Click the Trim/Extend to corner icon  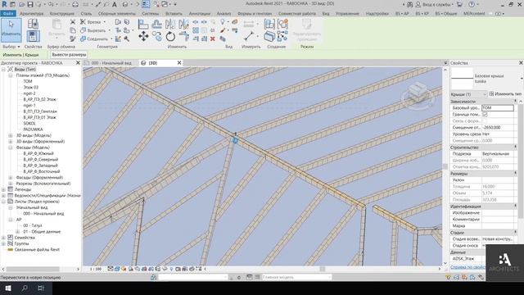click(x=183, y=36)
